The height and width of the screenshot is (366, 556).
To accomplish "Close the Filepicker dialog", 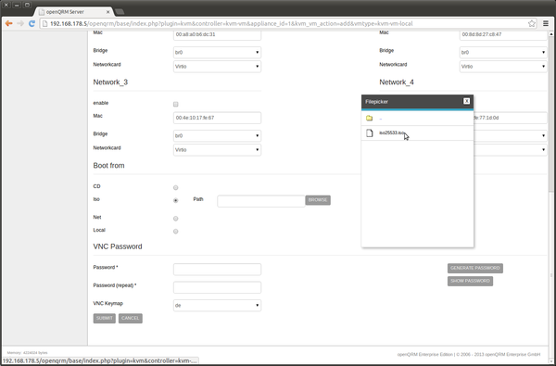I will pos(467,101).
